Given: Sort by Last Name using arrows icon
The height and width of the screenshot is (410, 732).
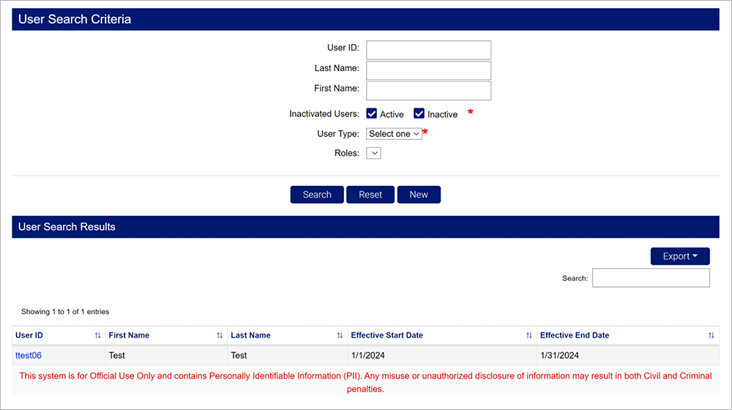Looking at the screenshot, I should tap(340, 335).
